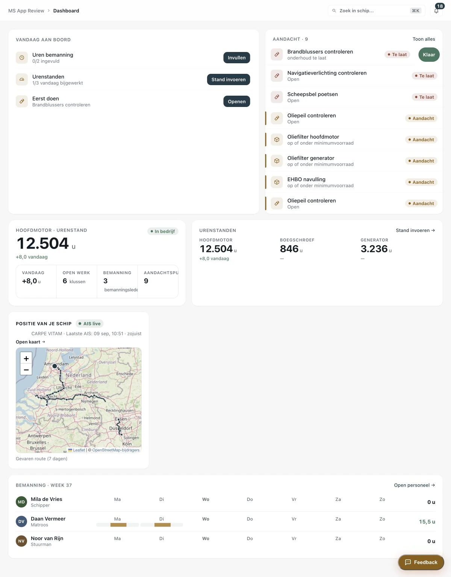Click Daan Vermeer's Monday hours bar
Viewport: 451px width, 577px height.
pyautogui.click(x=118, y=525)
